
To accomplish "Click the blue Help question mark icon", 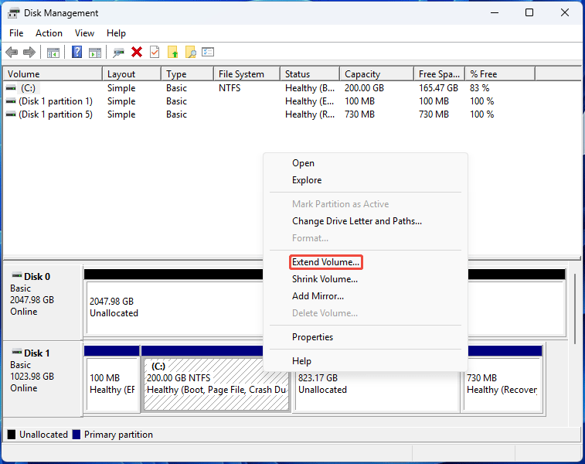I will [x=77, y=52].
